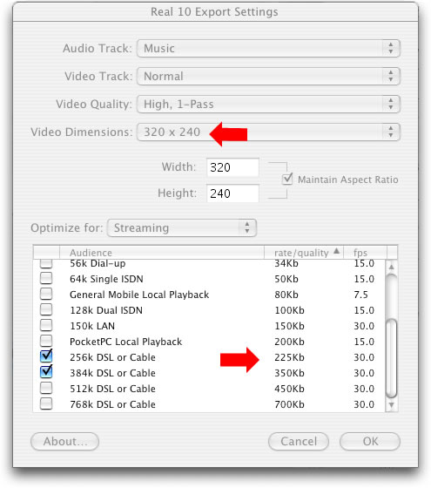Select the 700Kb rate cell
Image resolution: width=431 pixels, height=488 pixels.
[x=289, y=404]
